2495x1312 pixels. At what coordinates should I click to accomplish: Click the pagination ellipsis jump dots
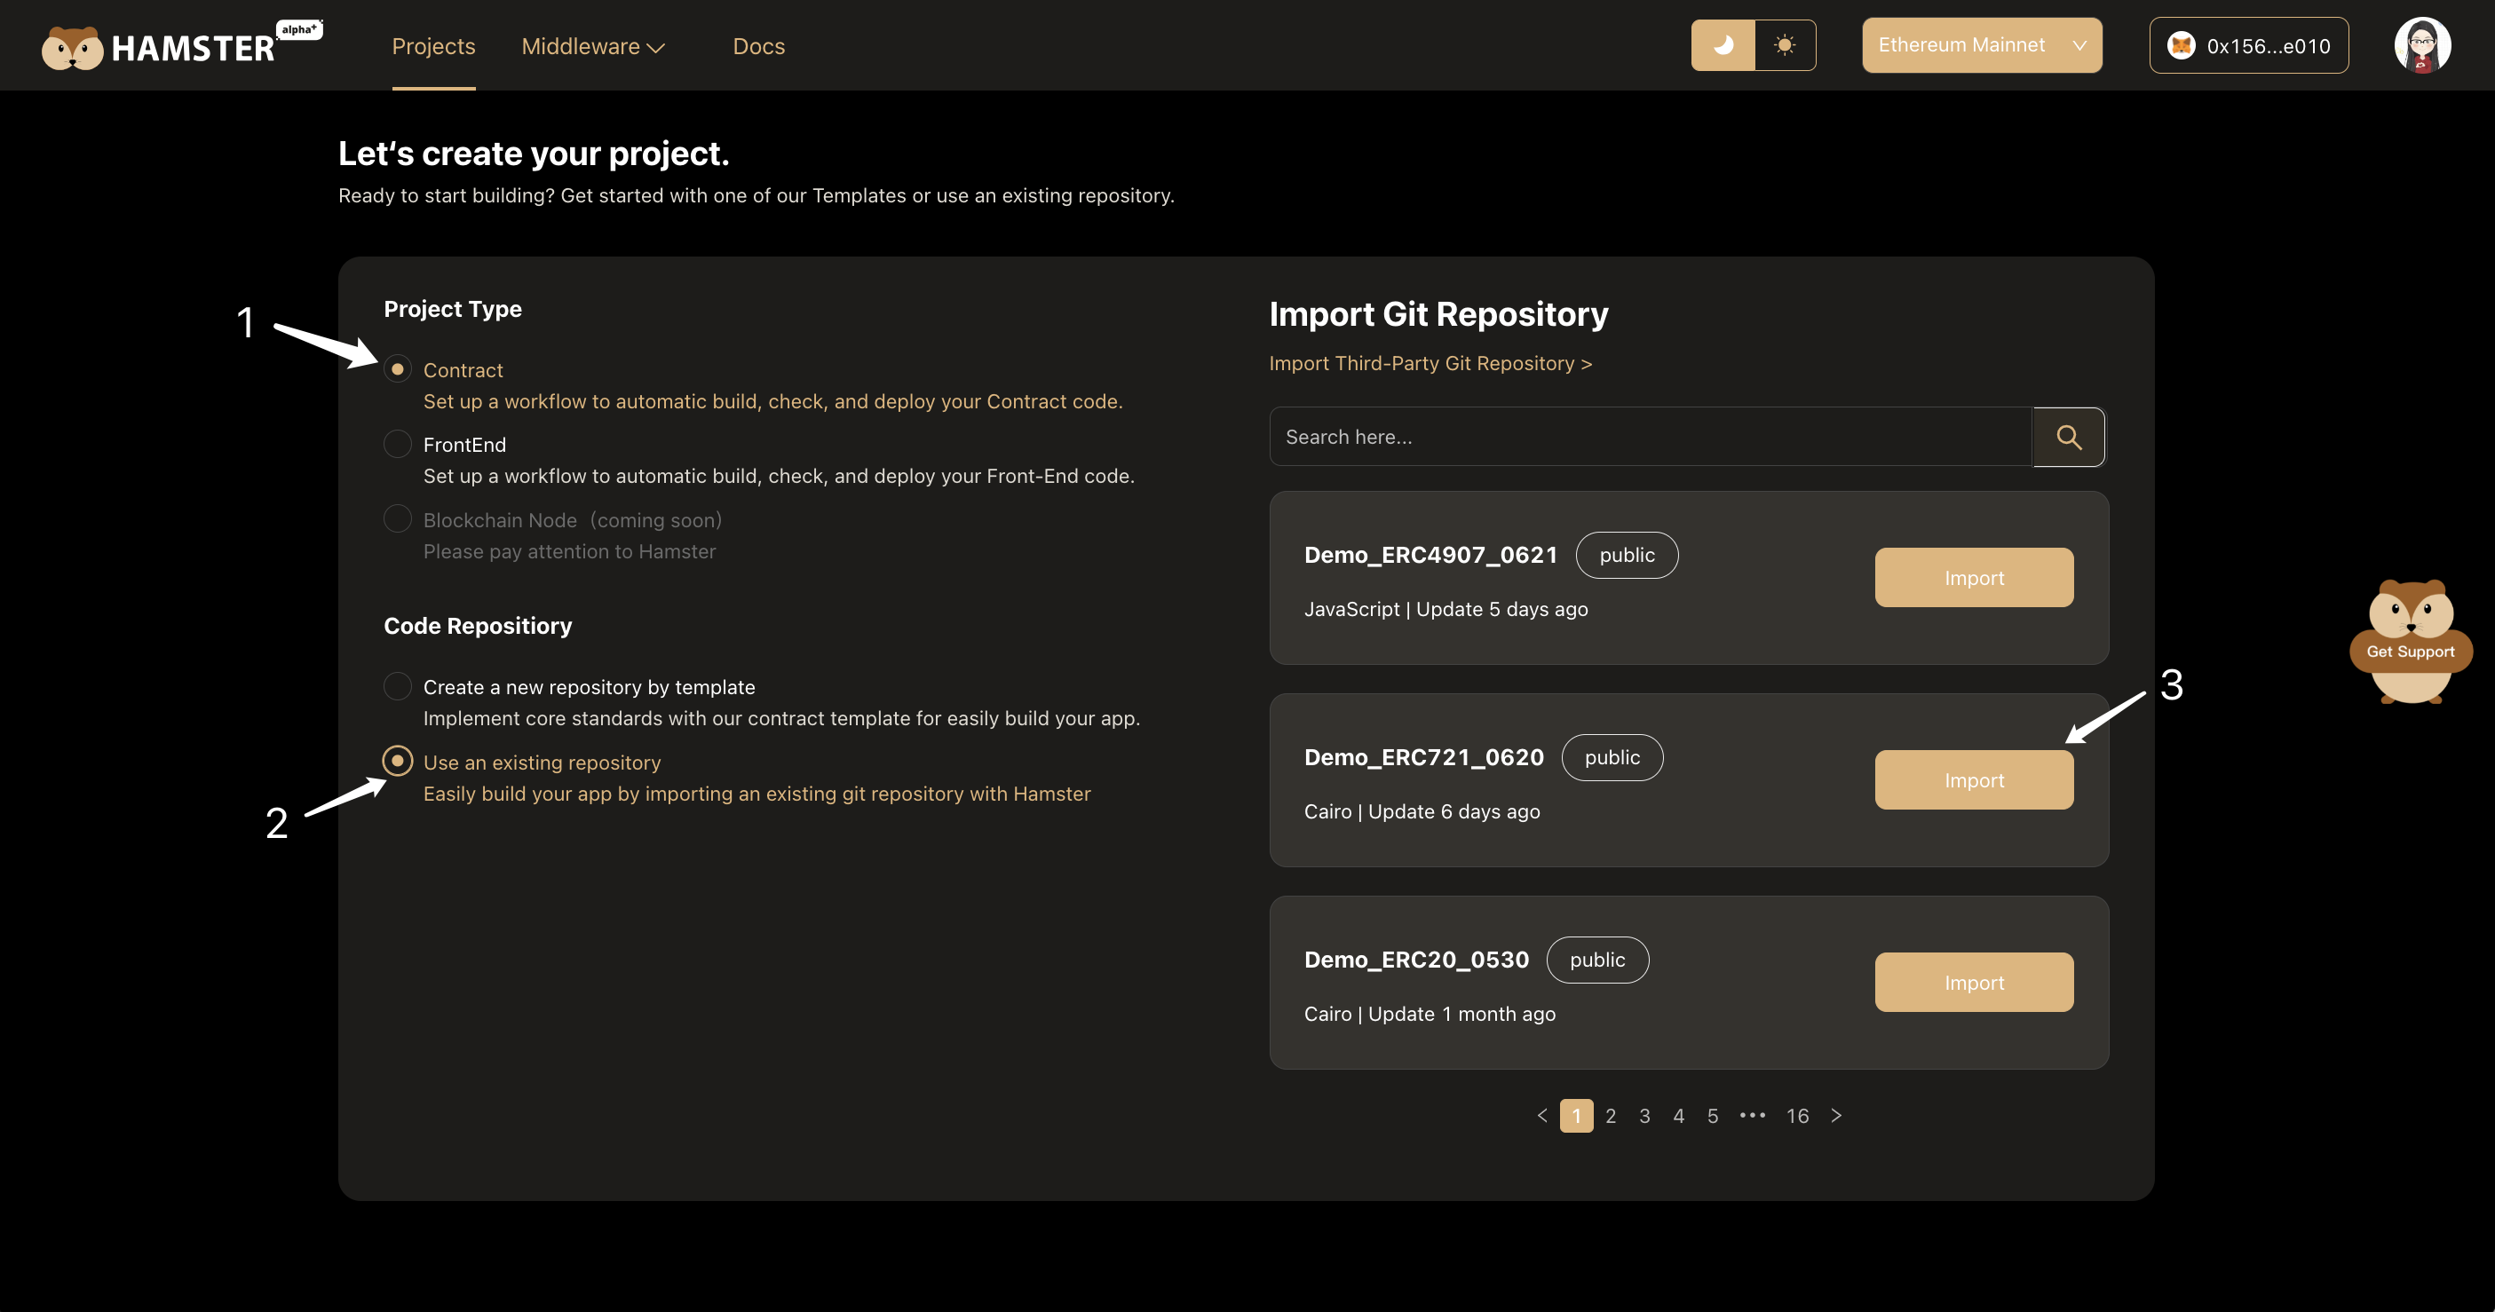pyautogui.click(x=1752, y=1116)
